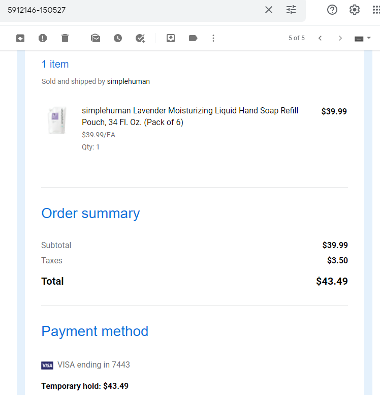Delete the email with trash icon
Viewport: 380px width, 395px height.
pyautogui.click(x=65, y=38)
